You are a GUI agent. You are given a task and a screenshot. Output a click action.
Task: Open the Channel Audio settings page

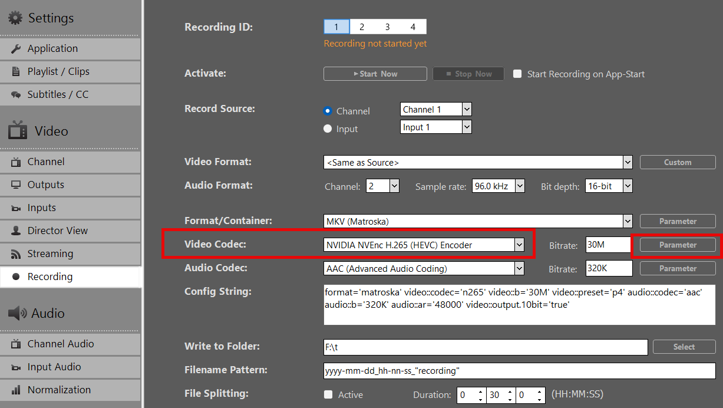60,344
